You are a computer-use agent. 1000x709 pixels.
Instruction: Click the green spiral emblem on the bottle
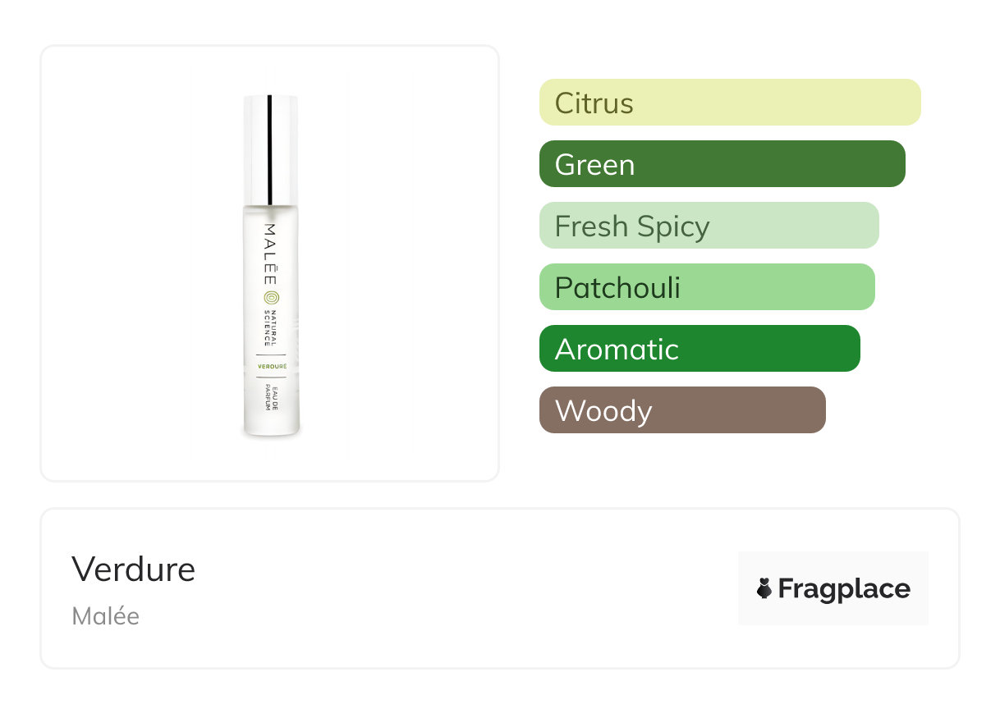(x=271, y=300)
